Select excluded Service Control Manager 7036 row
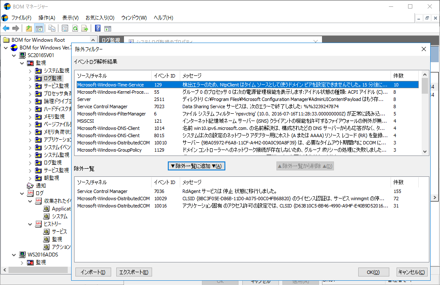 247,191
